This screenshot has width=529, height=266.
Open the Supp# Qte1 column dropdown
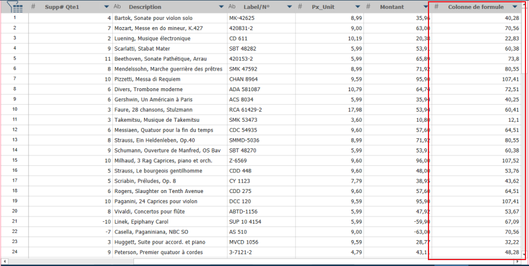pos(106,7)
